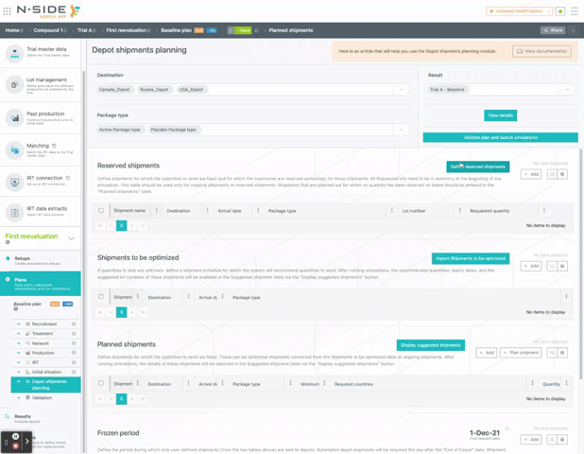Open IRT connection settings
The height and width of the screenshot is (454, 584).
click(42, 181)
